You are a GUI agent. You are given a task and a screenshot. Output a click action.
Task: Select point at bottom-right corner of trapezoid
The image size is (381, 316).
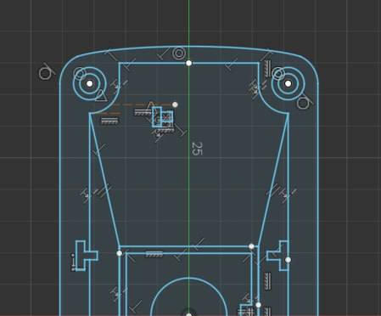click(x=251, y=246)
